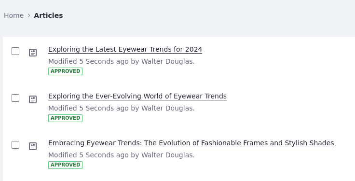The height and width of the screenshot is (181, 355).
Task: Click the article icon beside Eyewear Trends for 2024
Action: 33,53
